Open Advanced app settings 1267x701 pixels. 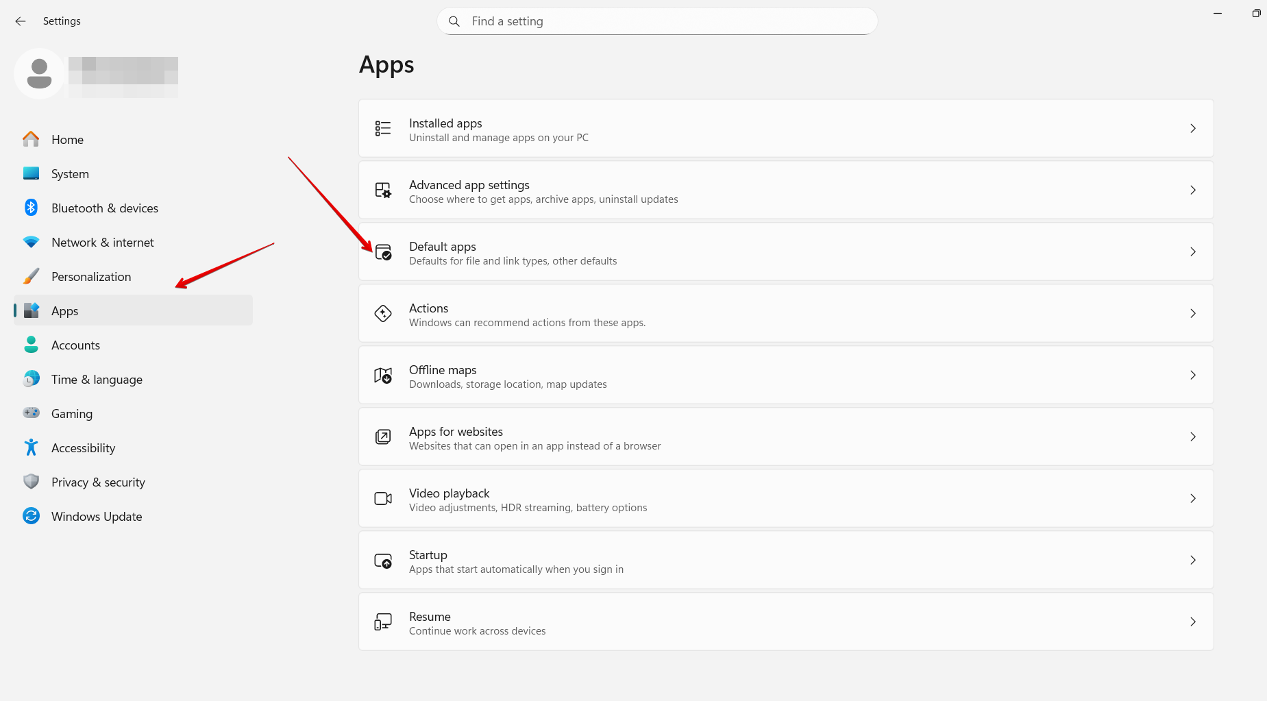[x=786, y=190]
